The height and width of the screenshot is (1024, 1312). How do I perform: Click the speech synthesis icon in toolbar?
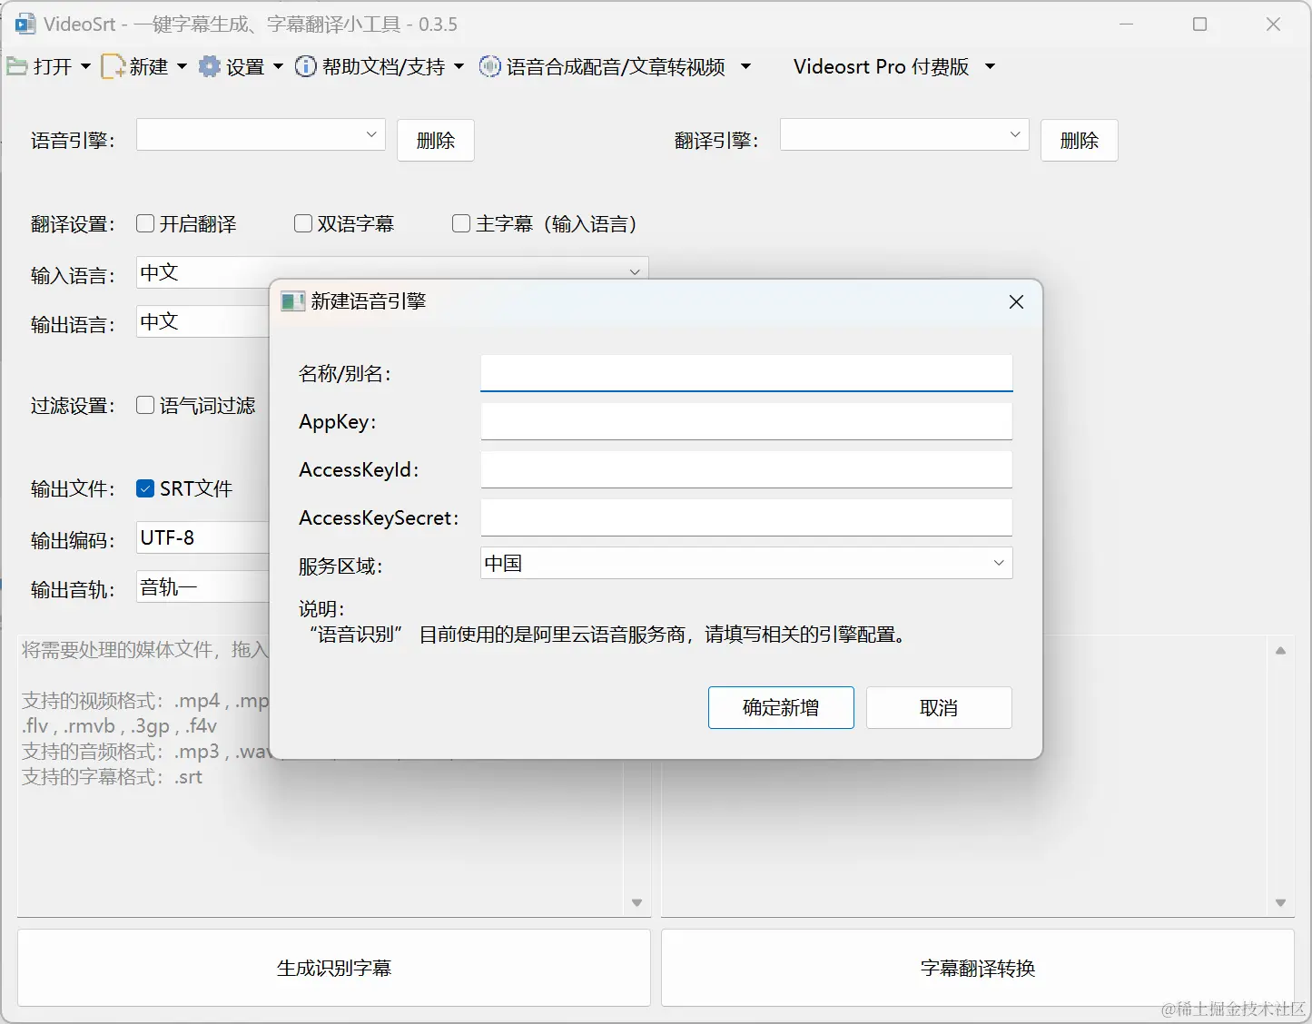(x=489, y=66)
